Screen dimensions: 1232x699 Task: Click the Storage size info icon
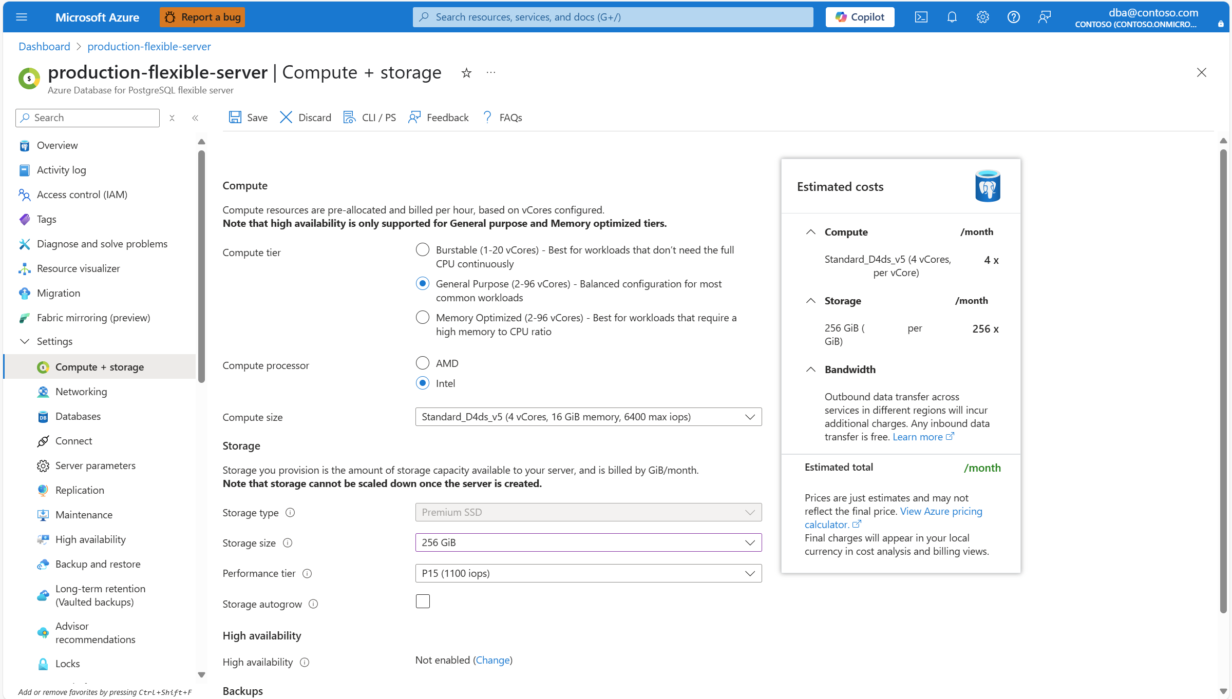(x=288, y=543)
